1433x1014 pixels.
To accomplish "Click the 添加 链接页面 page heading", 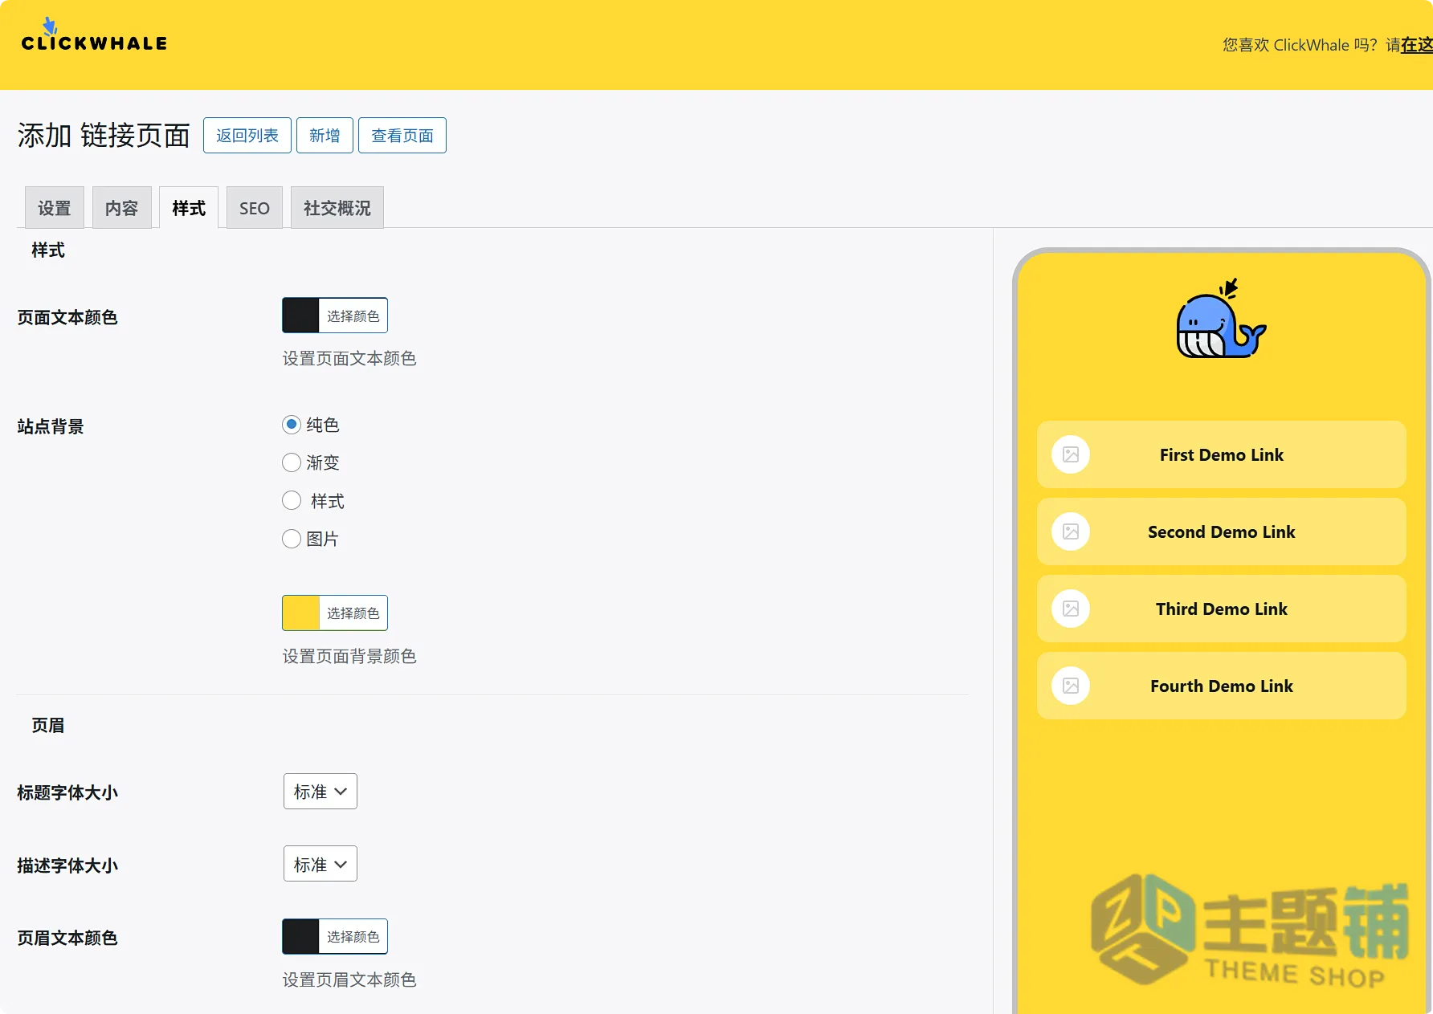I will click(x=104, y=135).
